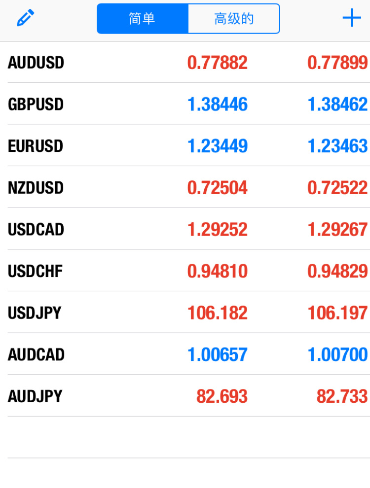The width and height of the screenshot is (370, 488).
Task: Tap the pencil edit icon
Action: click(26, 18)
